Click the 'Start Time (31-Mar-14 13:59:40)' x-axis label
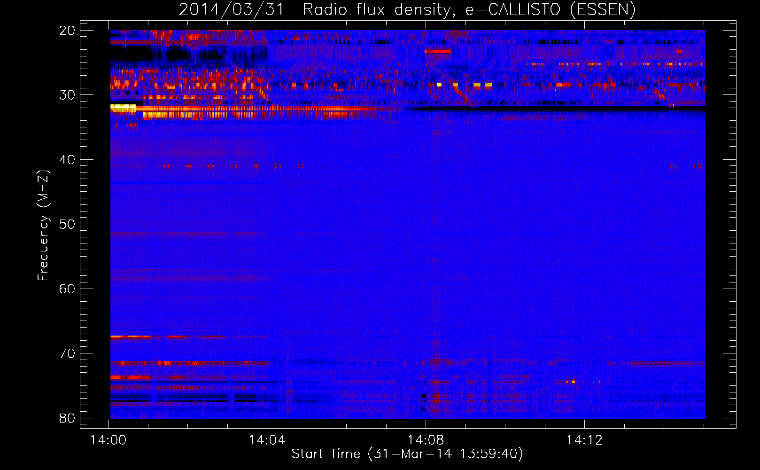The height and width of the screenshot is (470, 760). coord(407,454)
